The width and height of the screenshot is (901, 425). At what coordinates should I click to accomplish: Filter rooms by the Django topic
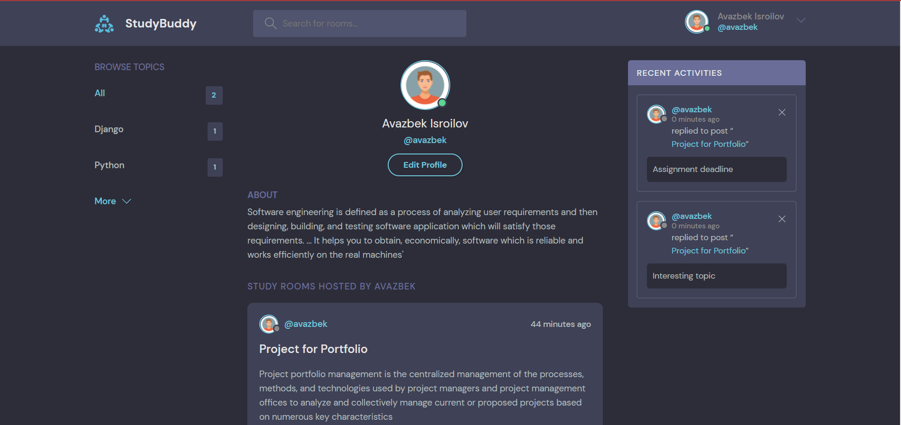[x=109, y=129]
